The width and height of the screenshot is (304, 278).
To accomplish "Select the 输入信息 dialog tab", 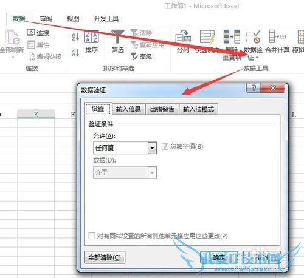I will pyautogui.click(x=128, y=109).
